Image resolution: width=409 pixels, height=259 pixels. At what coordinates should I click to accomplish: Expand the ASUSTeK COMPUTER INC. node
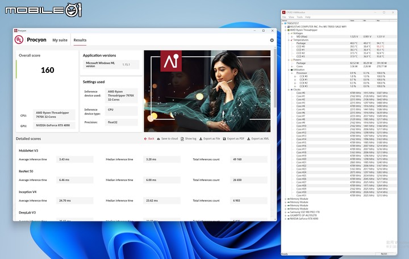pos(285,27)
